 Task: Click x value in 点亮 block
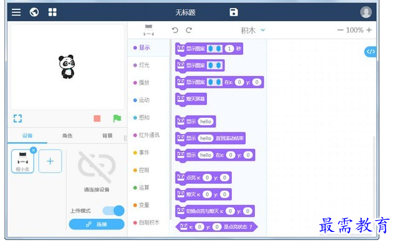pos(207,178)
